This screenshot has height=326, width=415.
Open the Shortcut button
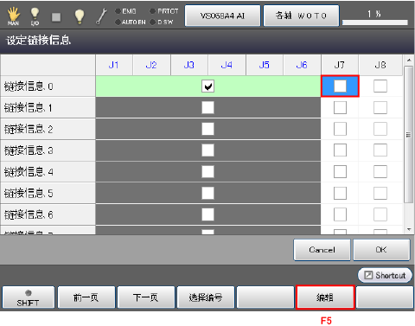tap(385, 275)
